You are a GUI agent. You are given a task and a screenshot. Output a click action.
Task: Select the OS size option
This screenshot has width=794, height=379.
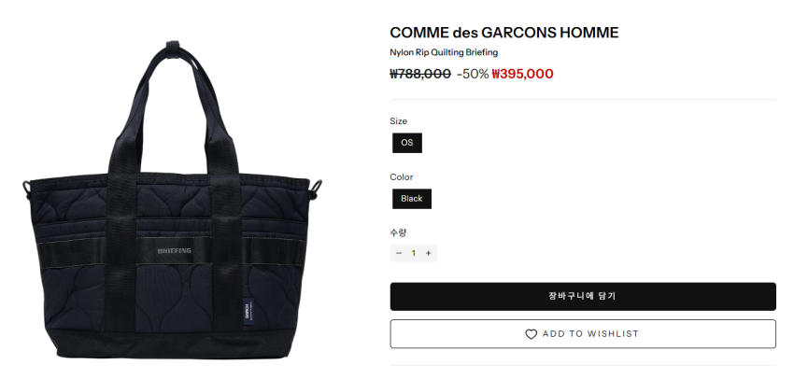click(407, 143)
